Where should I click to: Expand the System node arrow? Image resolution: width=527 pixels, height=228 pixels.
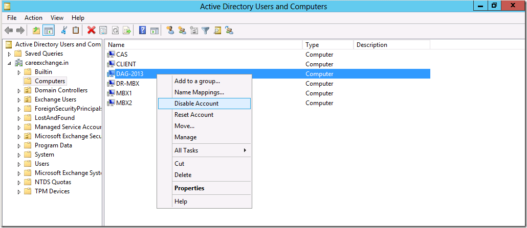pyautogui.click(x=19, y=155)
